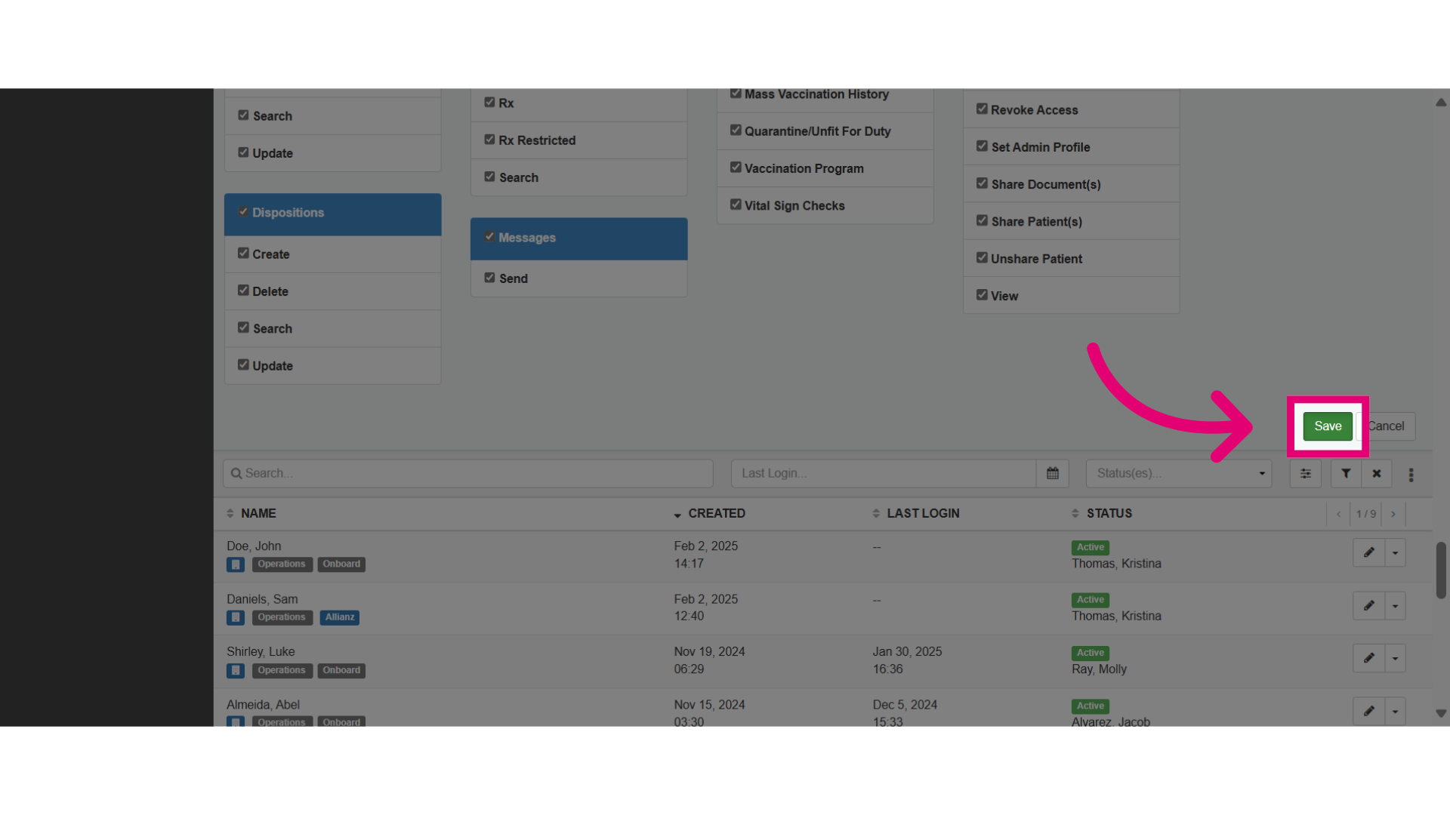Uncheck Revoke Access permission
Viewport: 1450px width, 815px height.
pos(982,109)
